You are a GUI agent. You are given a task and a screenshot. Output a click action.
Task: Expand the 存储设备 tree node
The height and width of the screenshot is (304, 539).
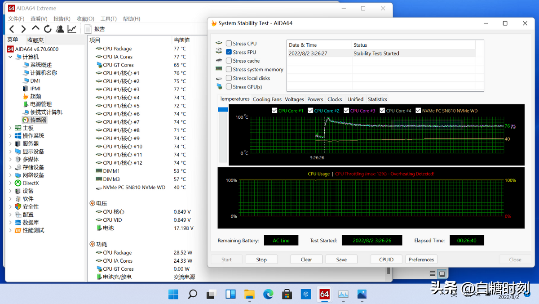[11, 167]
